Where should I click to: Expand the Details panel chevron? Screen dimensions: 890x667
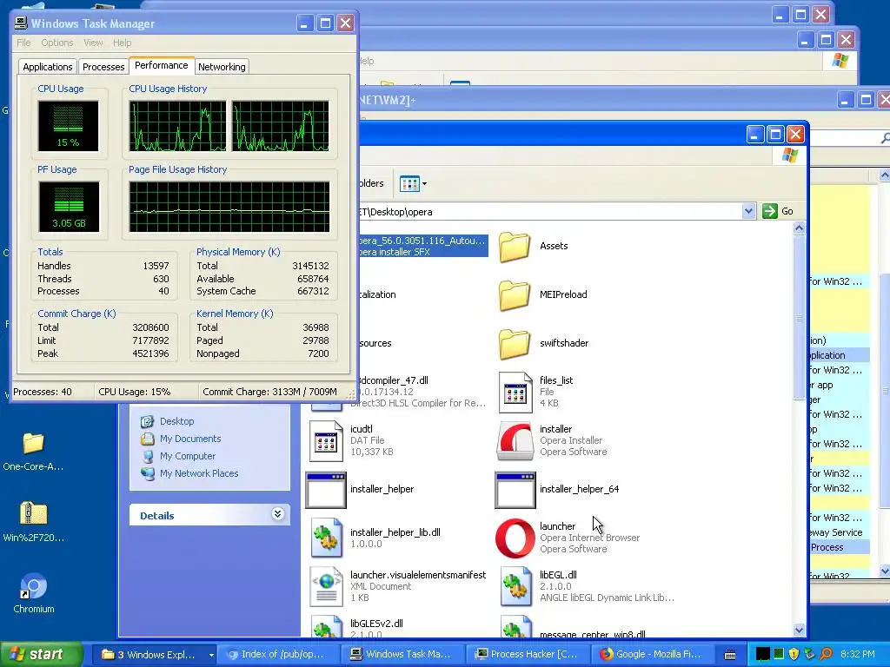pyautogui.click(x=277, y=514)
